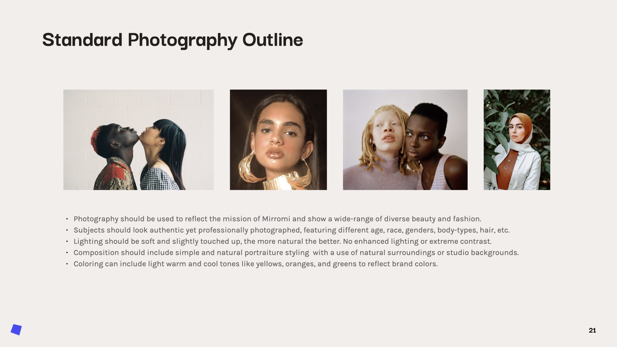Click the bullet dot before Lighting sentence

click(x=67, y=242)
